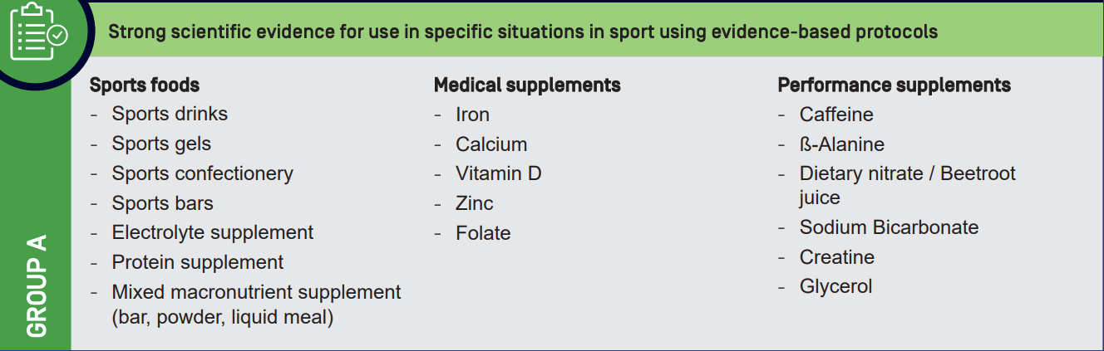This screenshot has height=351, width=1104.
Task: Select the ß-Alanine entry
Action: coord(841,144)
